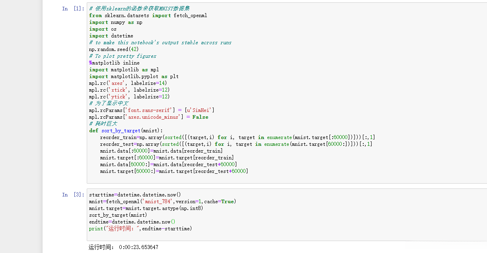Screen dimensions: 487x253
Task: Click the np.random.seed(42) line
Action: click(114, 49)
